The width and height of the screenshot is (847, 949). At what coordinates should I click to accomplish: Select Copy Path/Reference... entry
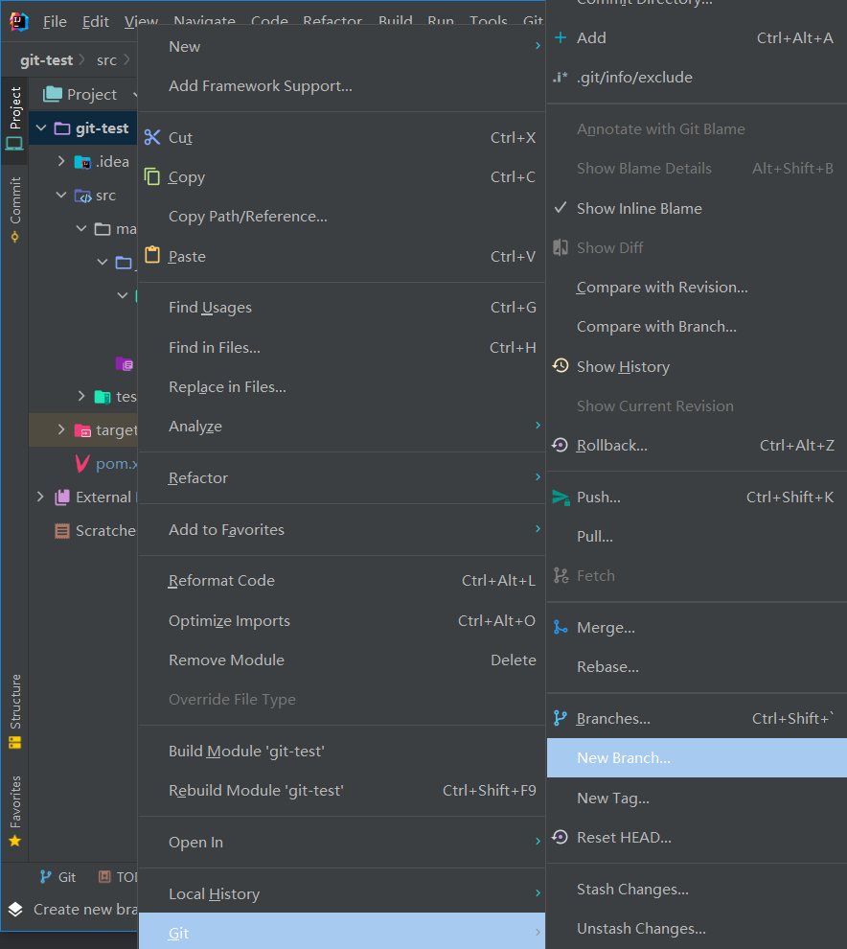tap(342, 216)
